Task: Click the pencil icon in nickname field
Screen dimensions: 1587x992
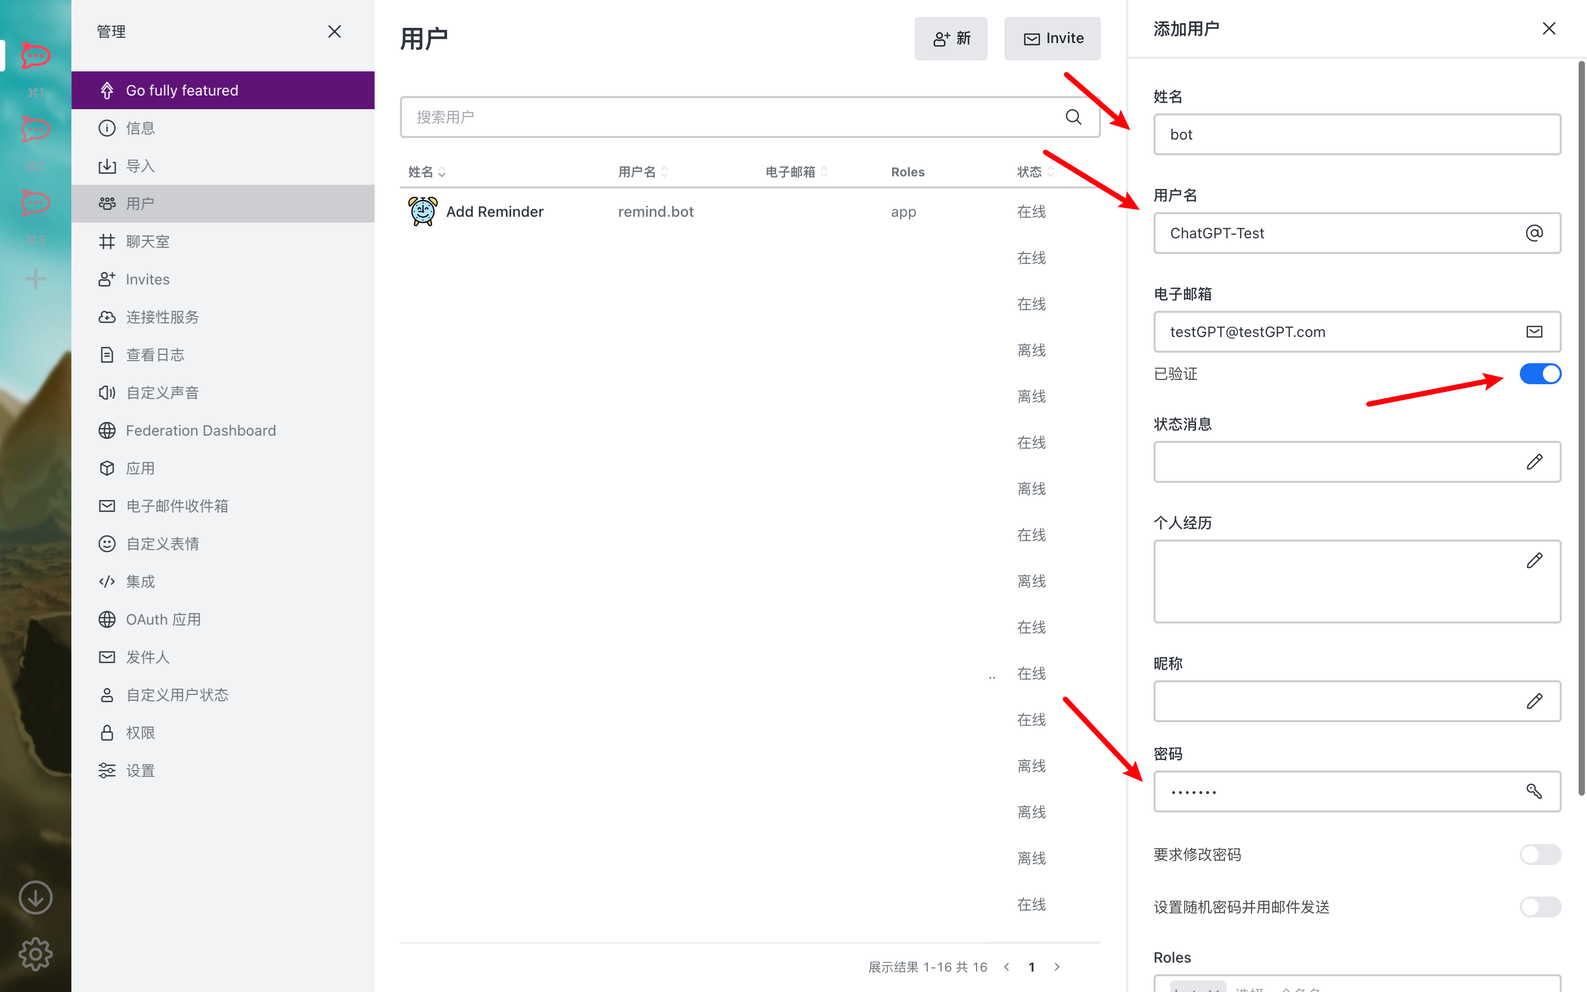Action: [1535, 701]
